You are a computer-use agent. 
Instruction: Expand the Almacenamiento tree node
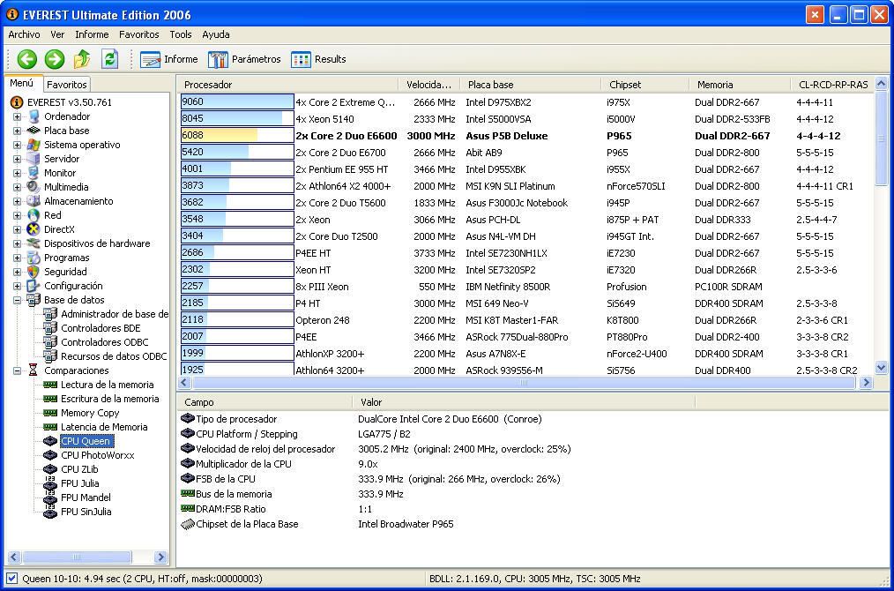point(17,201)
